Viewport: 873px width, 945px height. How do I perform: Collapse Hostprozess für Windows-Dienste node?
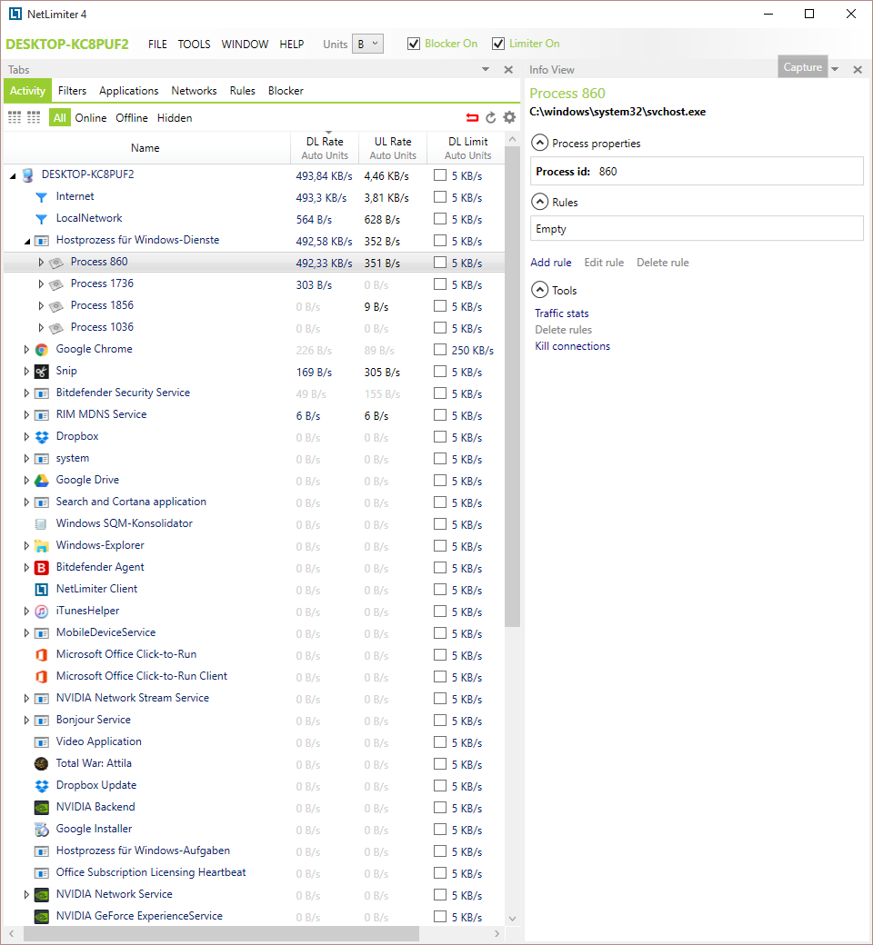pos(26,241)
